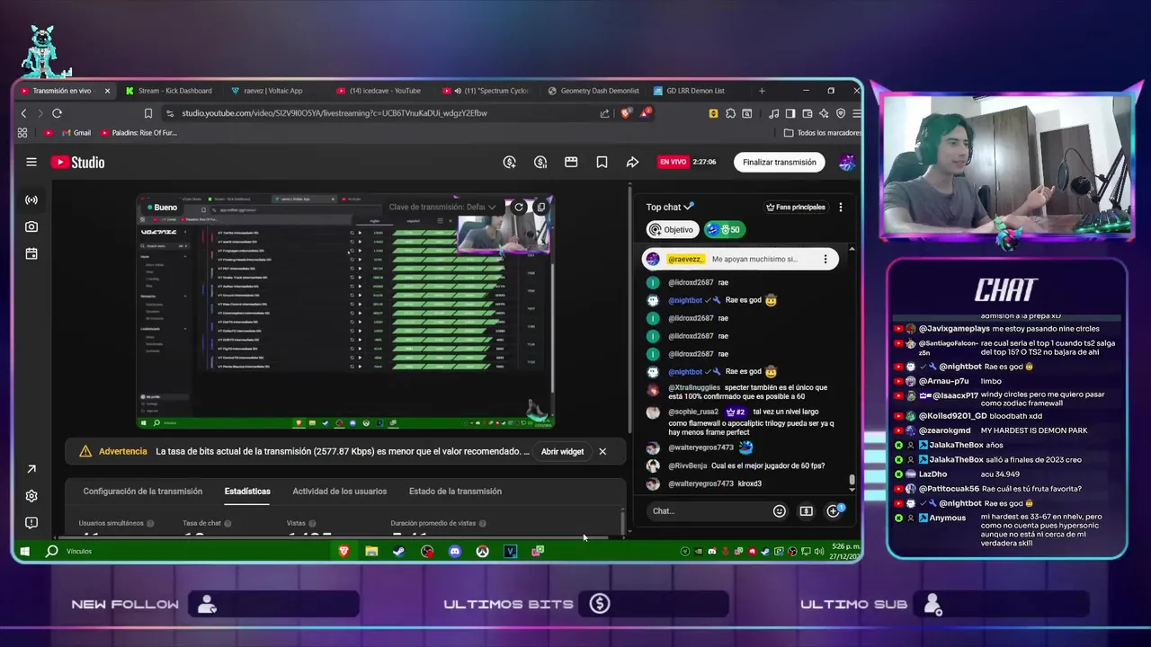Screen dimensions: 1151x647
Task: Open options for the pinned raevezz_ message
Action: pos(825,259)
